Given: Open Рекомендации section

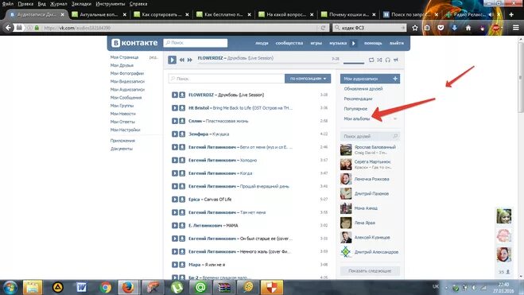Looking at the screenshot, I should pos(358,99).
